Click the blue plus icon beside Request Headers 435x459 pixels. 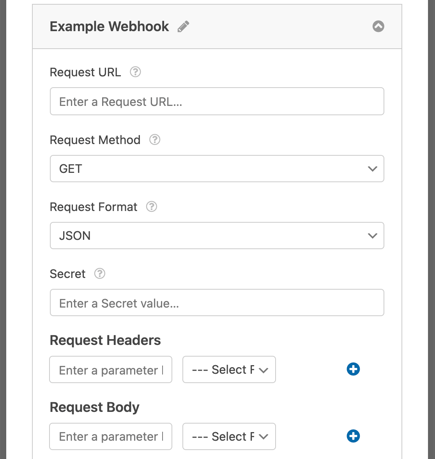[x=353, y=369]
